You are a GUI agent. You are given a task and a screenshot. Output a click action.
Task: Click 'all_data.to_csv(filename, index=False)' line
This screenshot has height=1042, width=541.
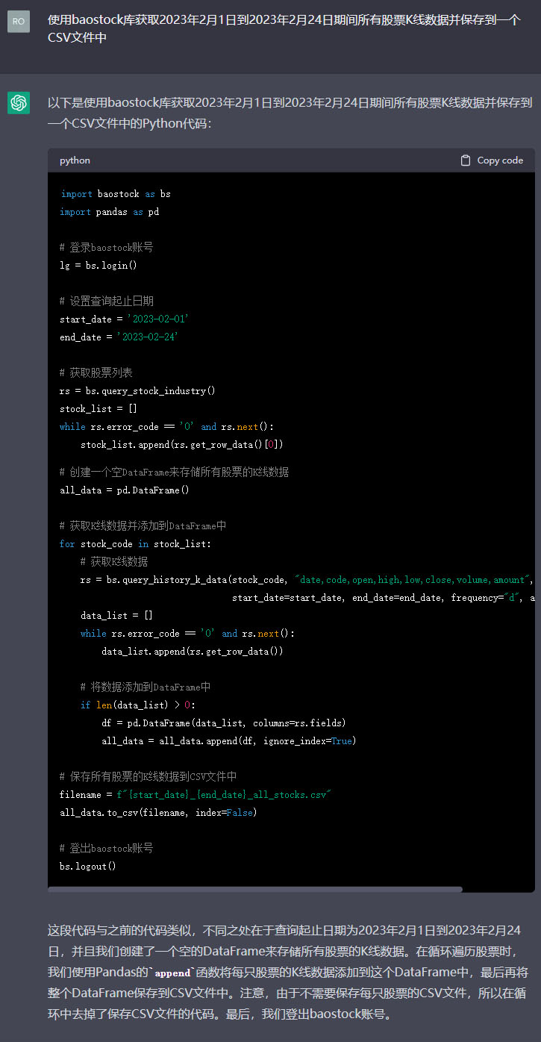pyautogui.click(x=158, y=813)
